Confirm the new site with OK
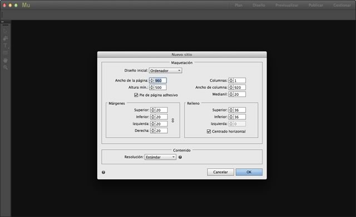The height and width of the screenshot is (217, 356). (x=249, y=172)
